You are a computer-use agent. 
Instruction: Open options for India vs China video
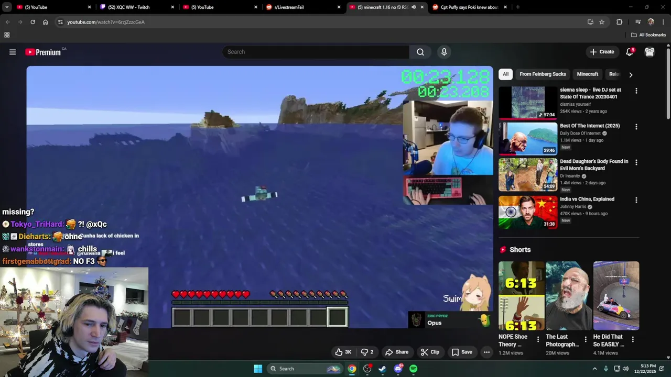(x=636, y=200)
